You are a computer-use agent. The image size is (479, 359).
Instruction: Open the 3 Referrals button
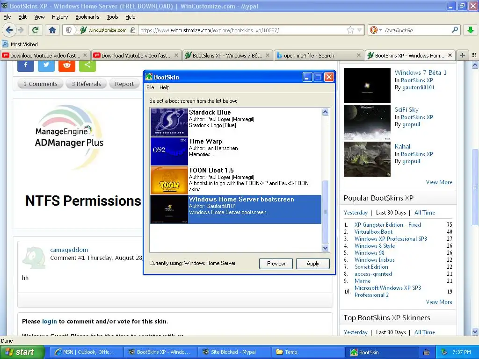[x=86, y=84]
